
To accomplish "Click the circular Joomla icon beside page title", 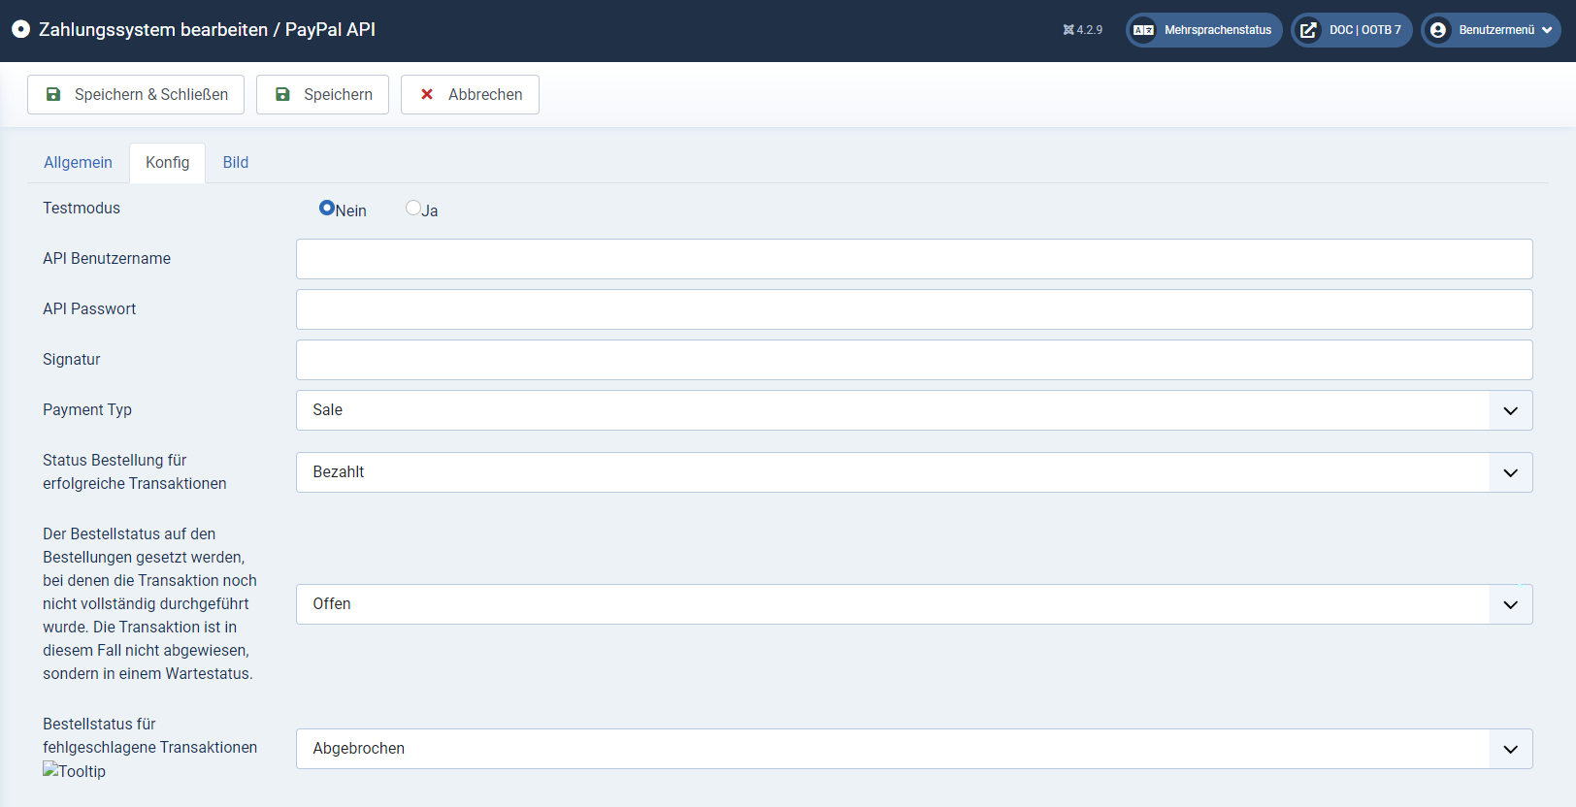I will (20, 29).
